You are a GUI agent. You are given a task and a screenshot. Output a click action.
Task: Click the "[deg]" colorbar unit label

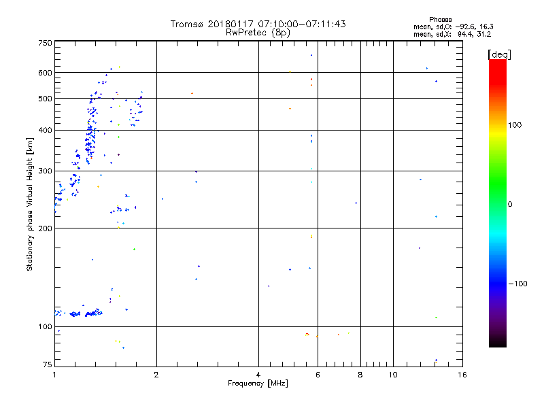499,54
